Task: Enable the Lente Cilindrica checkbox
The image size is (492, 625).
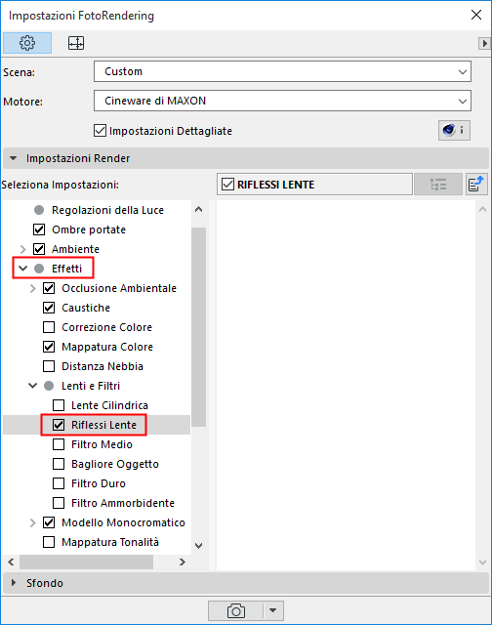Action: [59, 405]
